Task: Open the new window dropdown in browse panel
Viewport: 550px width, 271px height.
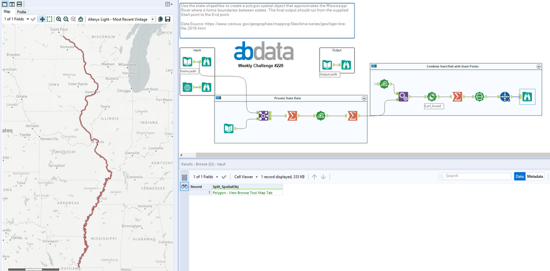Action: 169,4
